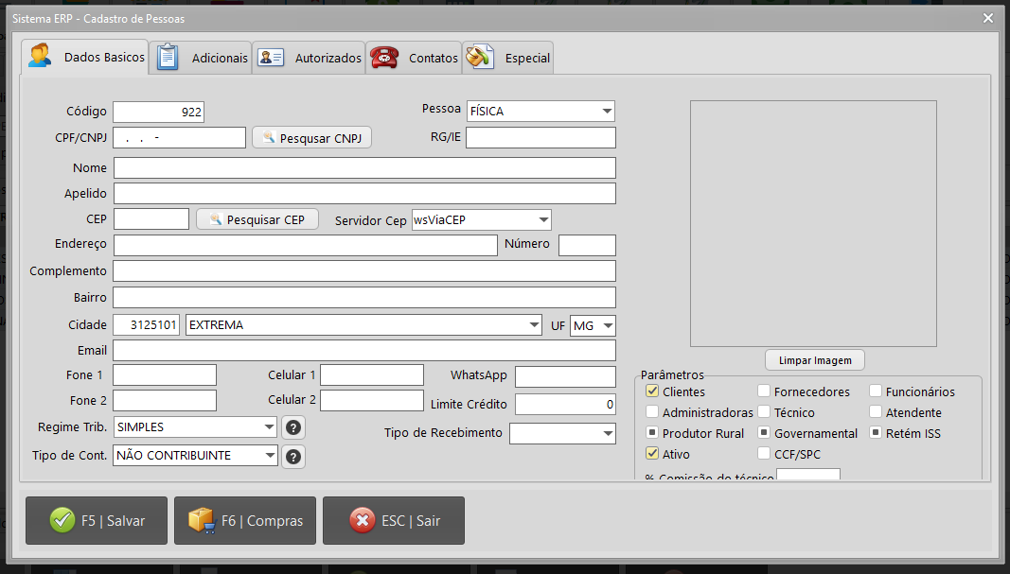Toggle the Ativo checkbox
Image resolution: width=1010 pixels, height=574 pixels.
652,454
